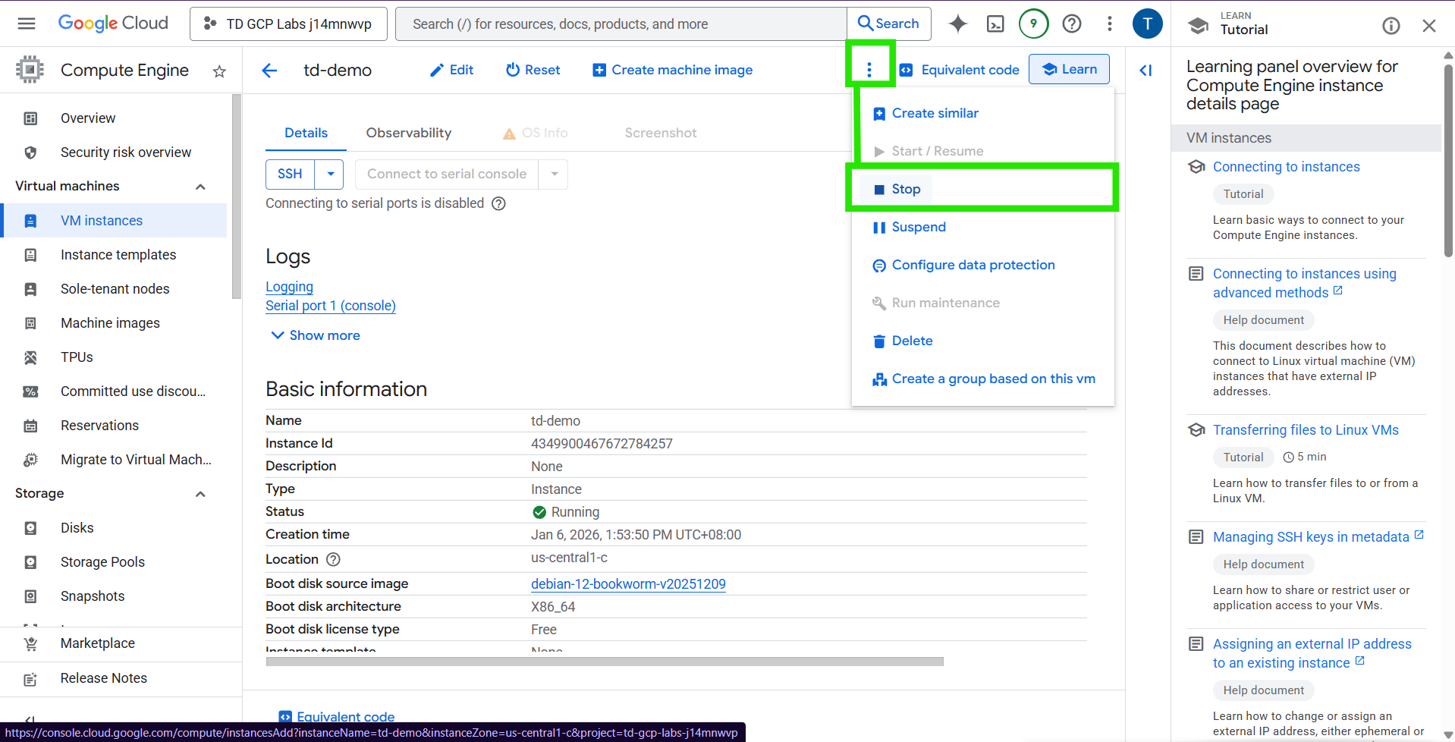Click the Location help icon
This screenshot has height=742, width=1455.
pyautogui.click(x=333, y=559)
